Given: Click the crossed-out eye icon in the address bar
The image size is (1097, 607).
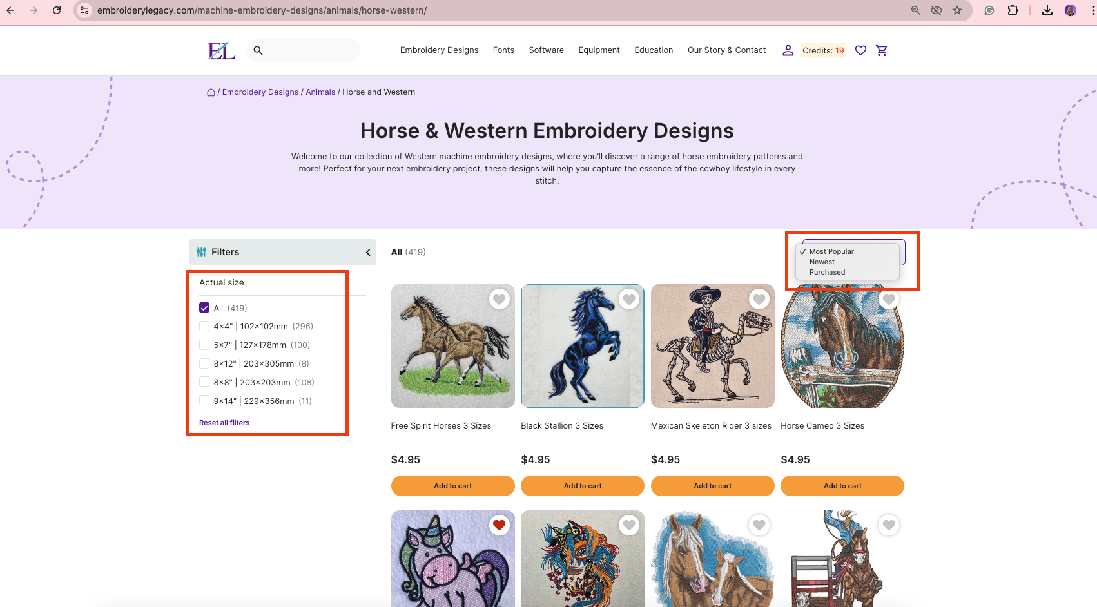Looking at the screenshot, I should coord(937,10).
